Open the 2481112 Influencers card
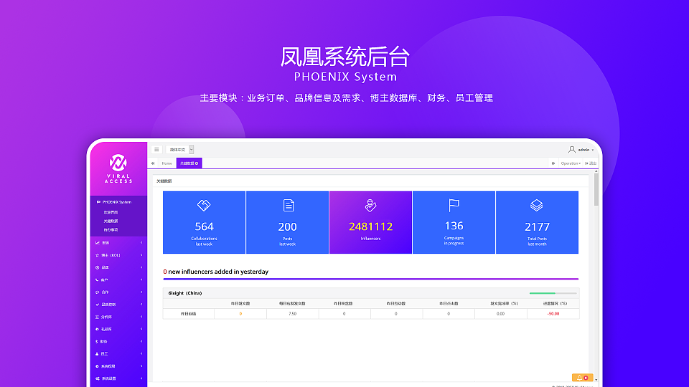Viewport: 689px width, 387px height. (x=370, y=222)
